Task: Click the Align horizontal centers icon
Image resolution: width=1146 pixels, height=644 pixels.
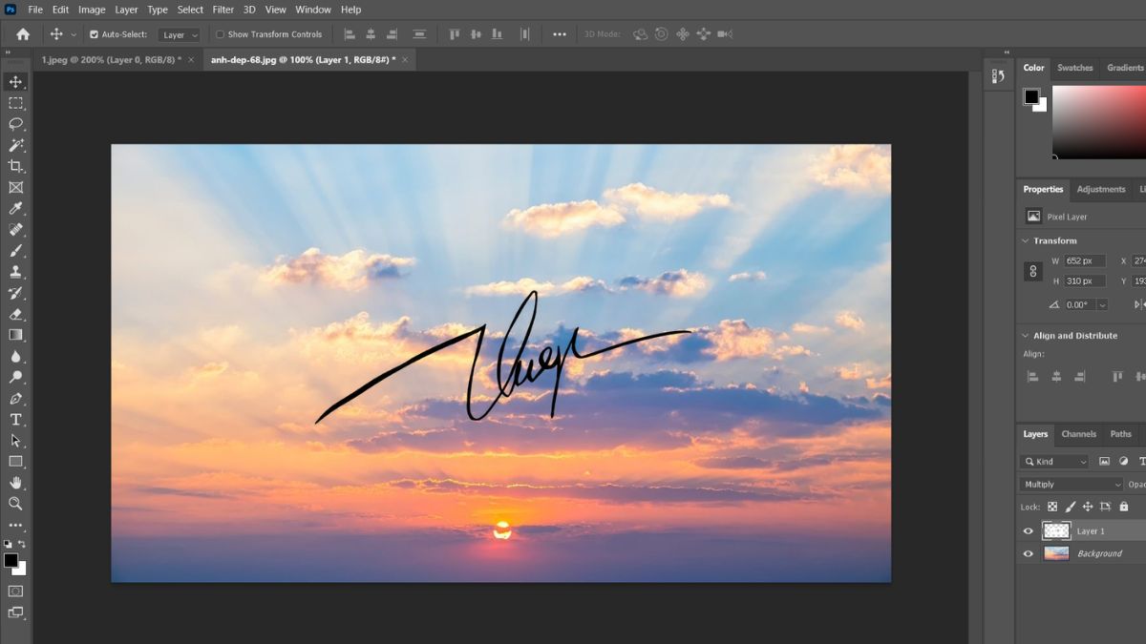Action: (x=370, y=33)
